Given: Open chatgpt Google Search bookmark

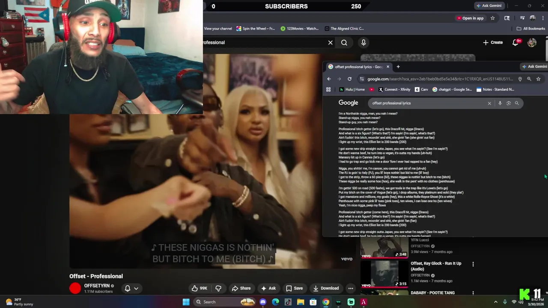Looking at the screenshot, I should (452, 89).
